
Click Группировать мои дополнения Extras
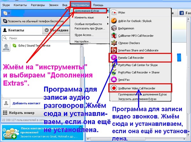142,94
